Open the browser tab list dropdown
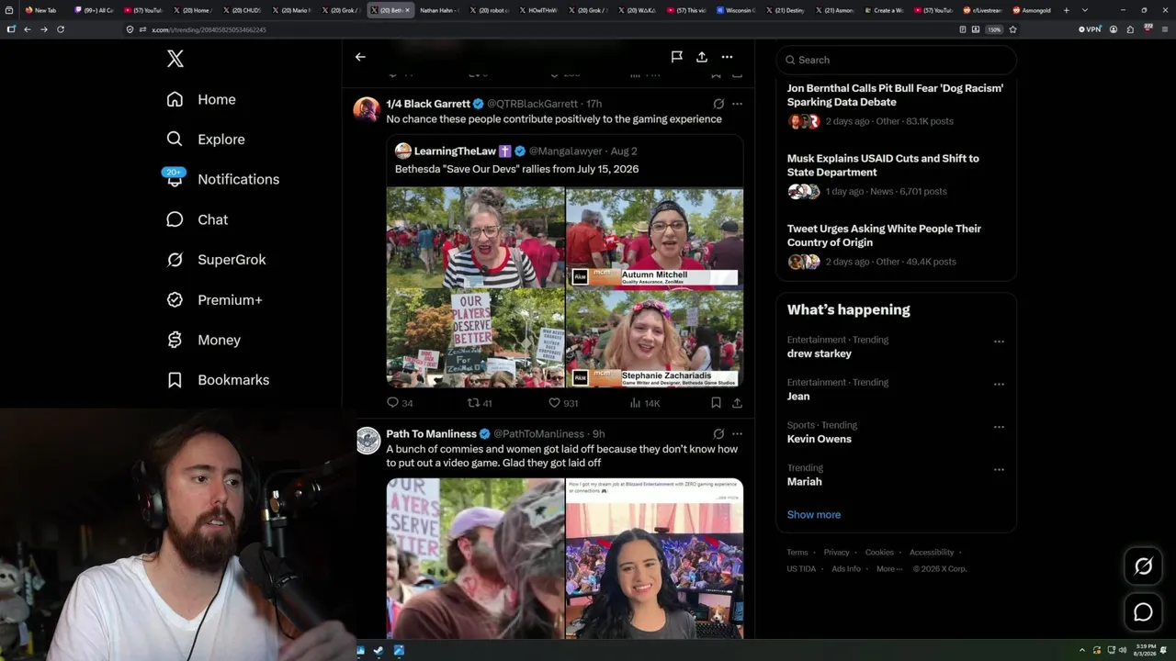 click(x=1085, y=10)
